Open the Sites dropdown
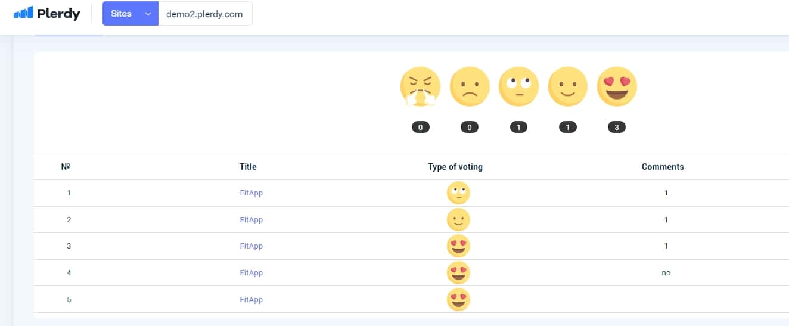 click(131, 14)
